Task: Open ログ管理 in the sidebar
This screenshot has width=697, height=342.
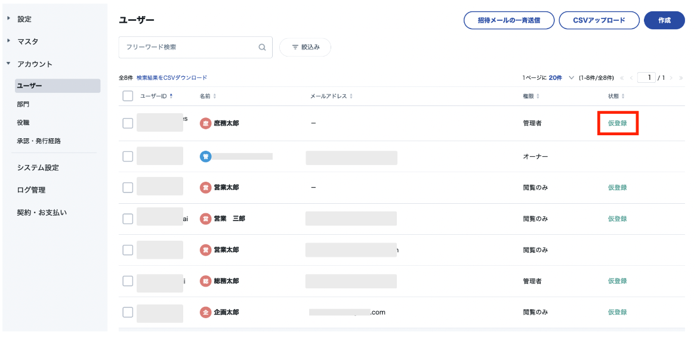Action: [31, 190]
